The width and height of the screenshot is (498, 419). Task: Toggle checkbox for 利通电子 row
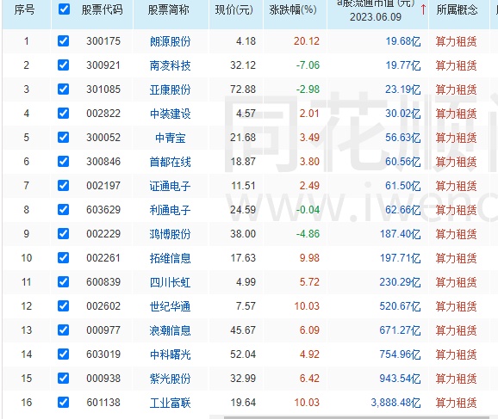[63, 210]
